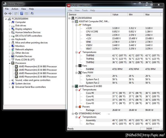Click Package max value 99.00 W
The height and width of the screenshot is (138, 166).
coord(149,110)
